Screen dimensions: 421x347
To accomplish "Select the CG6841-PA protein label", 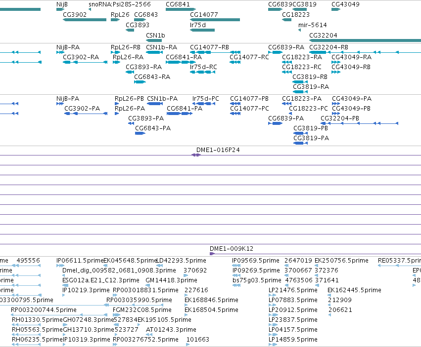I will point(185,109).
